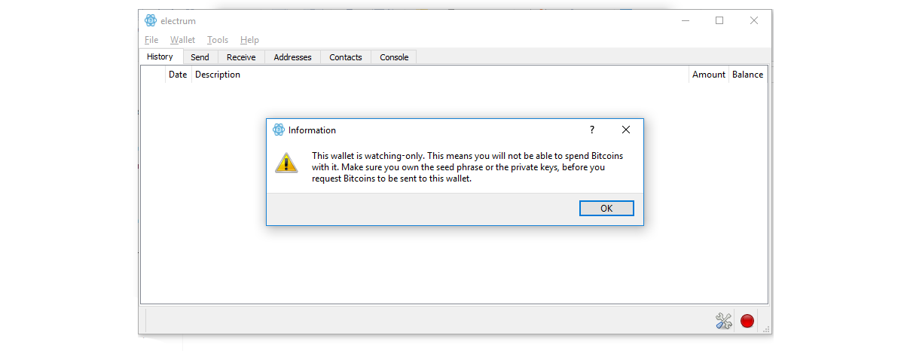Click the Amount column header
Image resolution: width=904 pixels, height=351 pixels.
(x=709, y=75)
